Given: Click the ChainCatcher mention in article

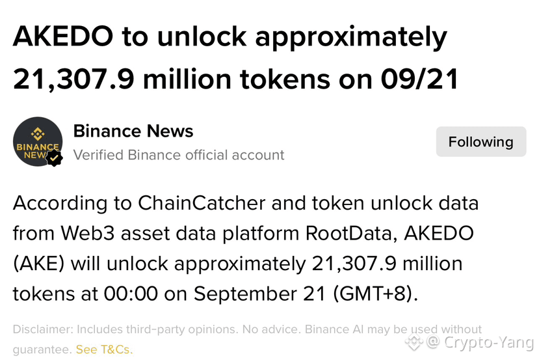Looking at the screenshot, I should click(202, 203).
